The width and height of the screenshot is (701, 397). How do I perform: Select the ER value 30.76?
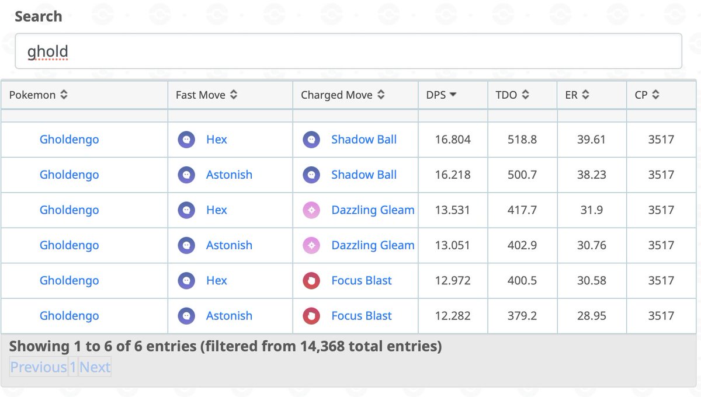coord(592,245)
